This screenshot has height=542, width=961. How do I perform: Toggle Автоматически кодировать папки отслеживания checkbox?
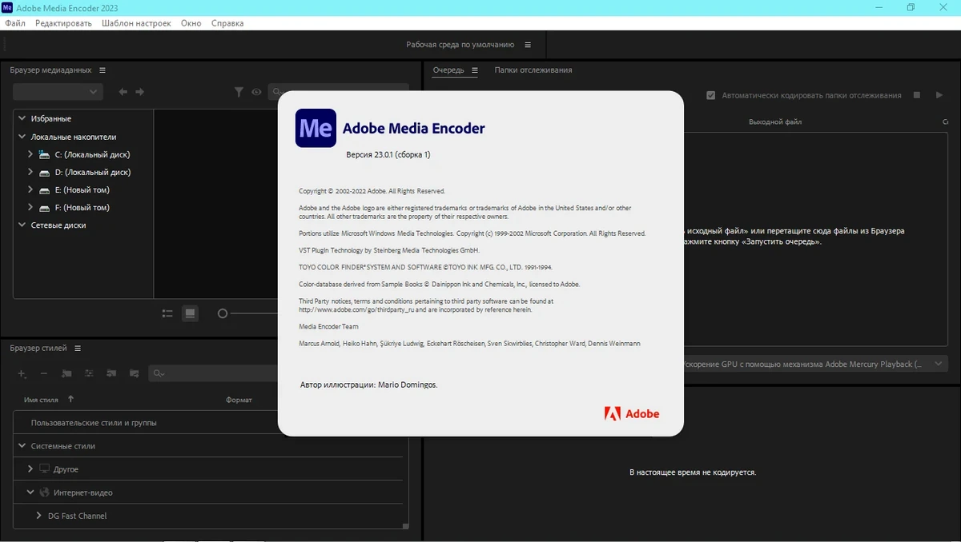(x=711, y=95)
